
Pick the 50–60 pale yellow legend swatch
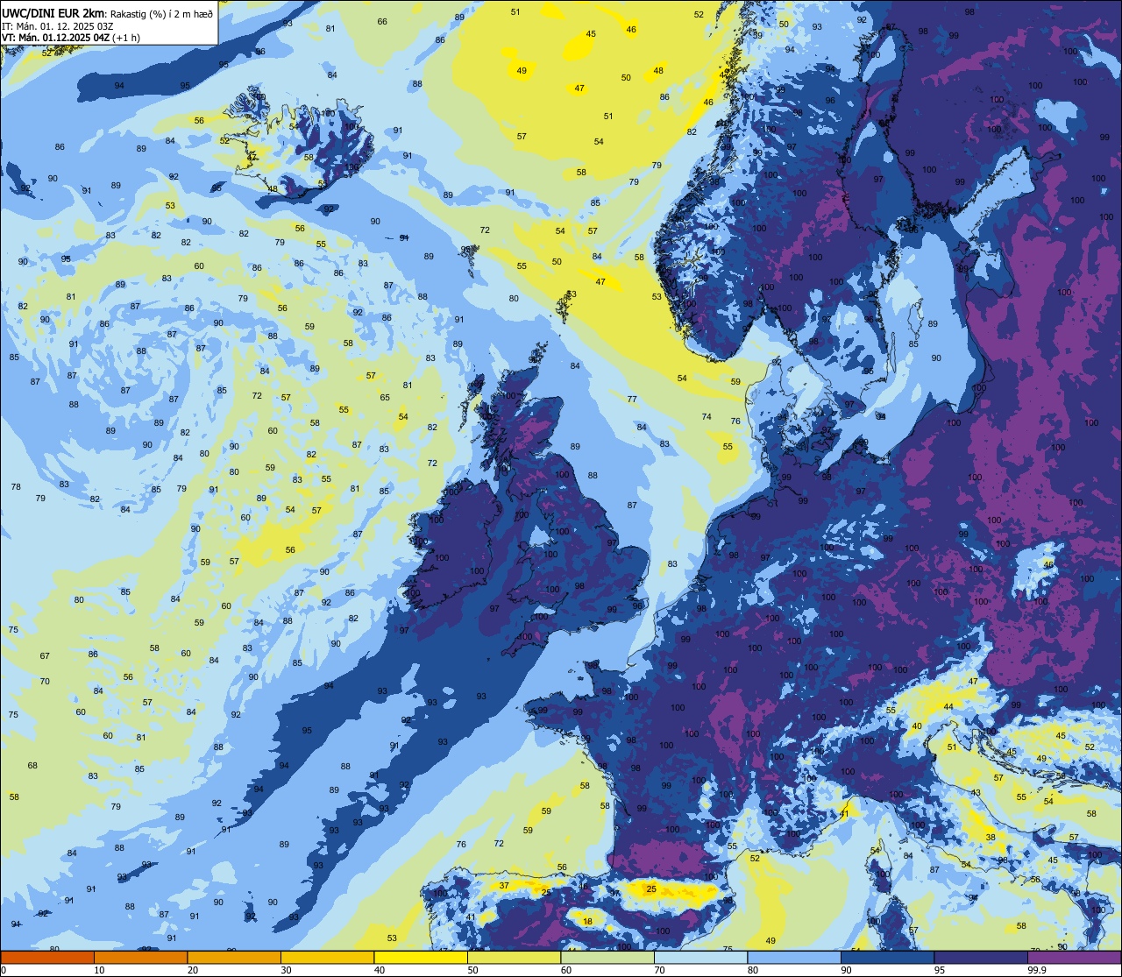[514, 957]
